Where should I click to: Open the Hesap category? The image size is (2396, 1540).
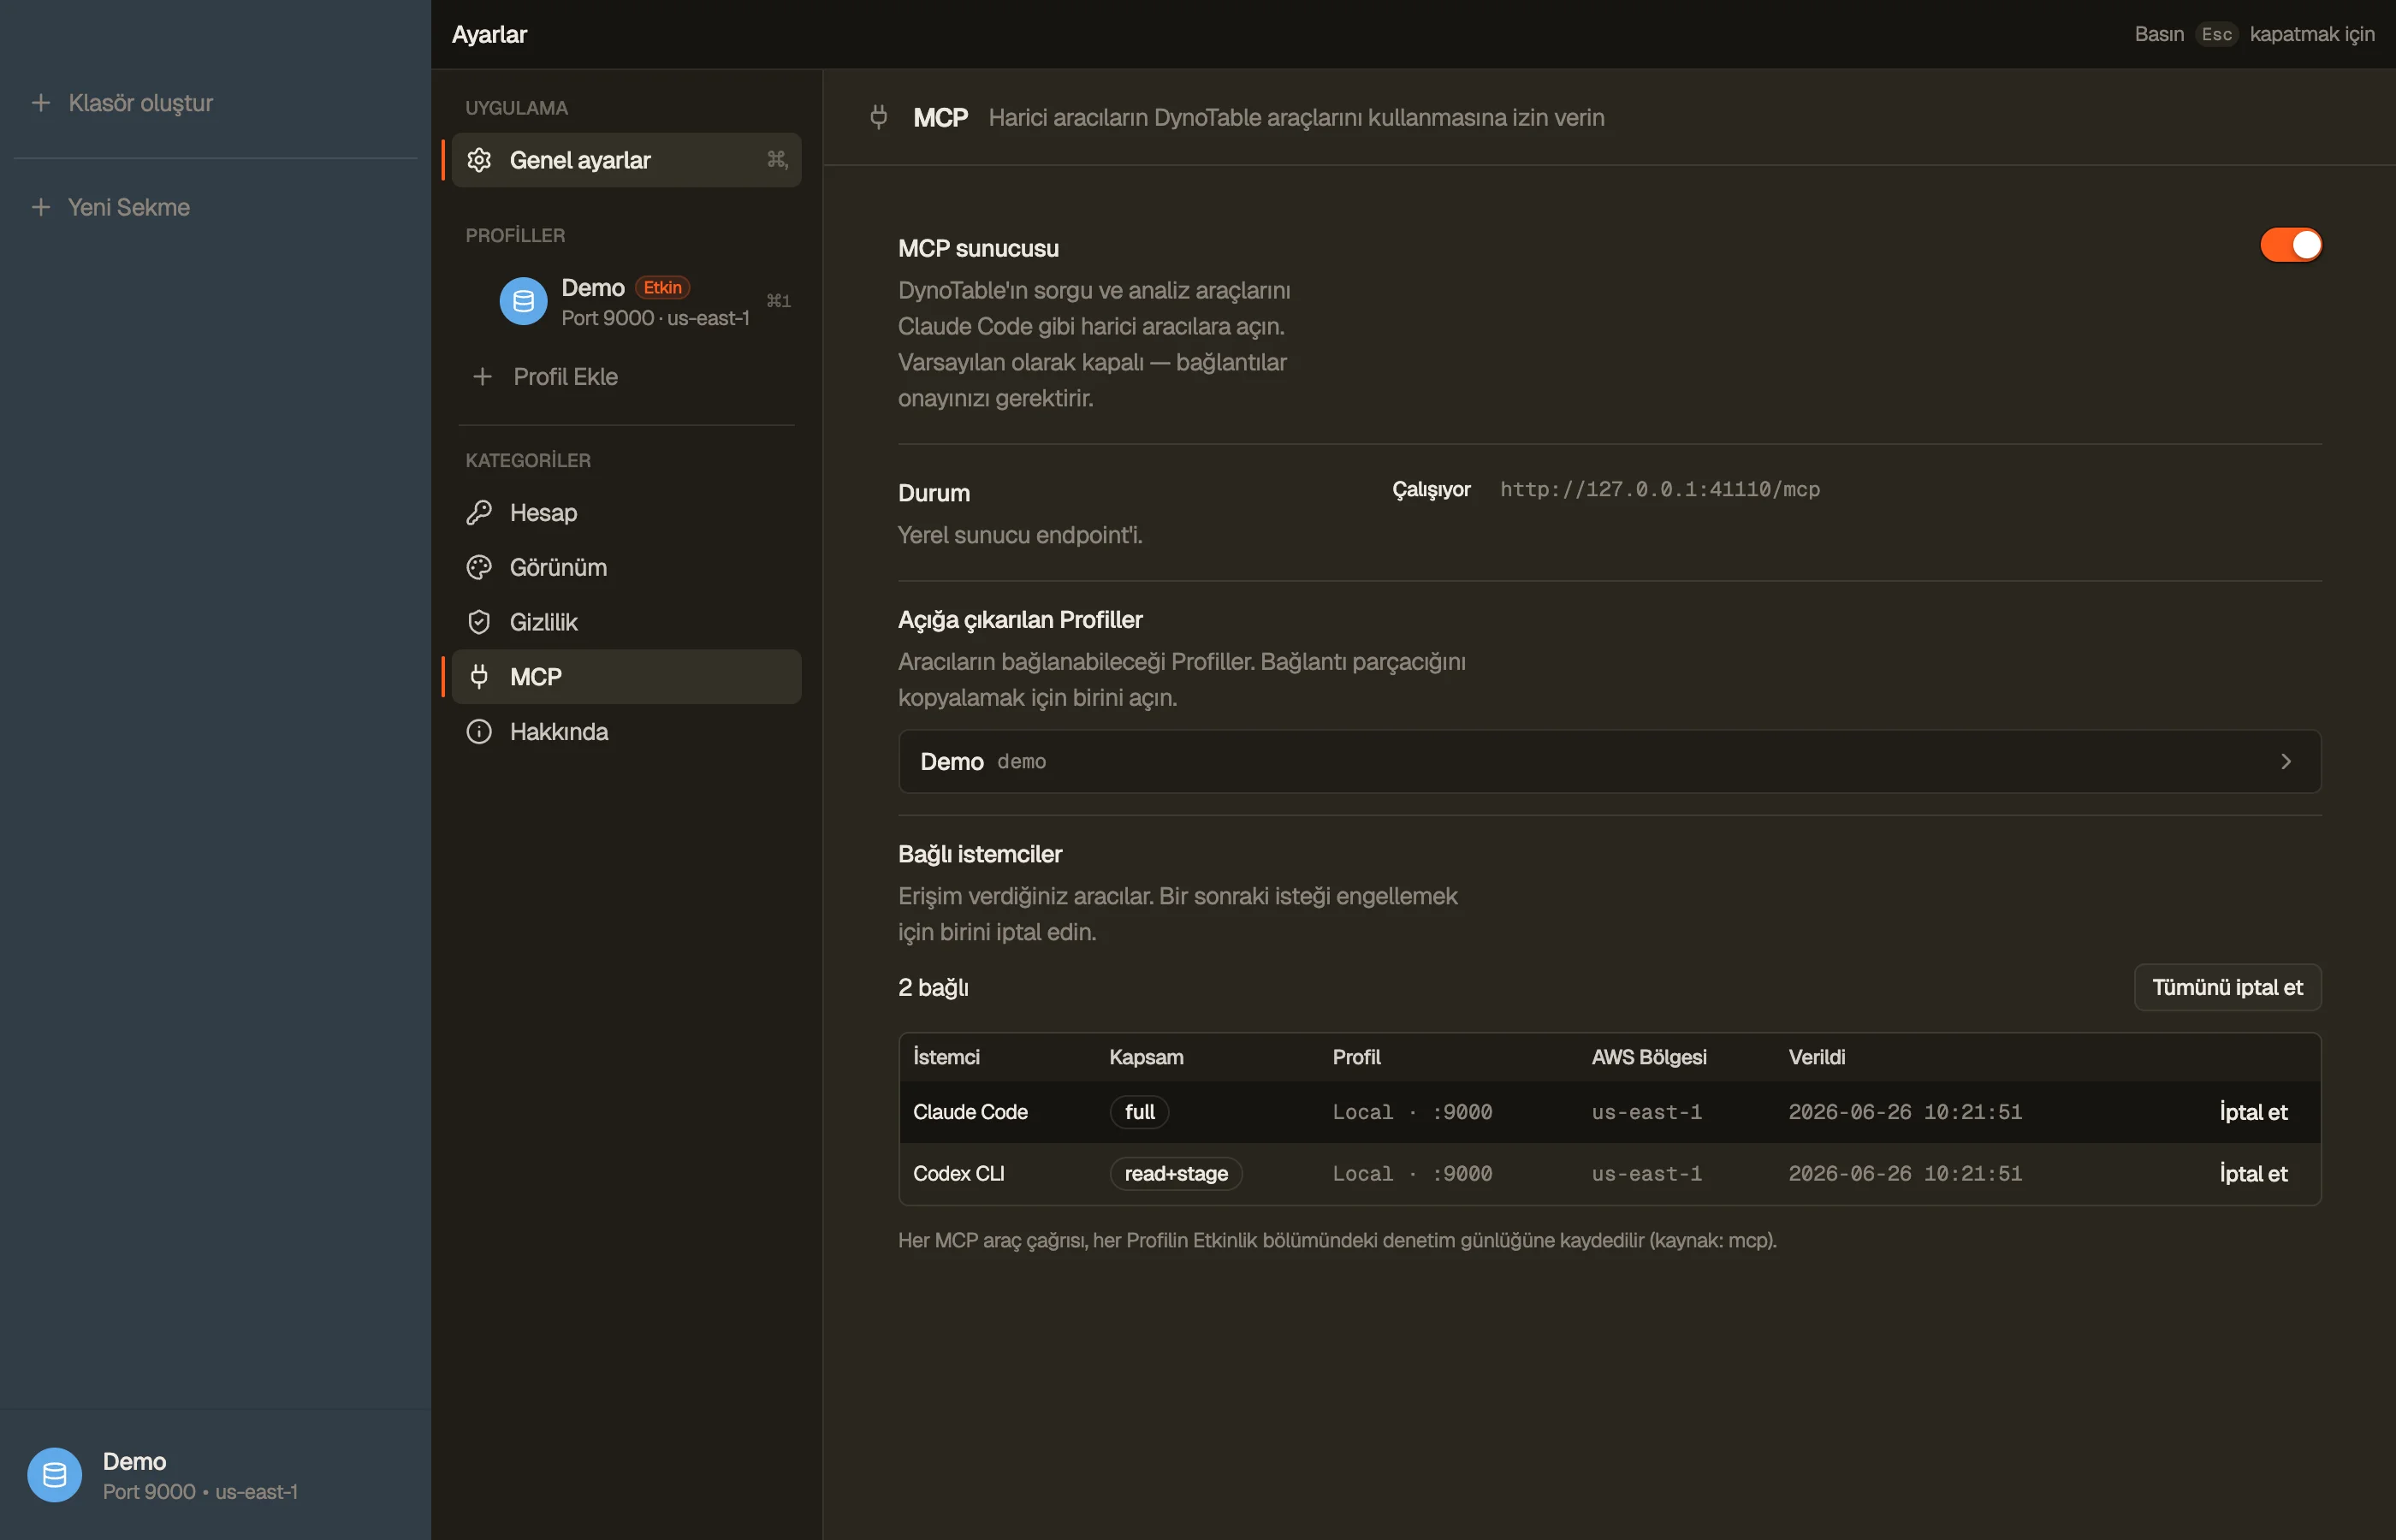tap(626, 513)
